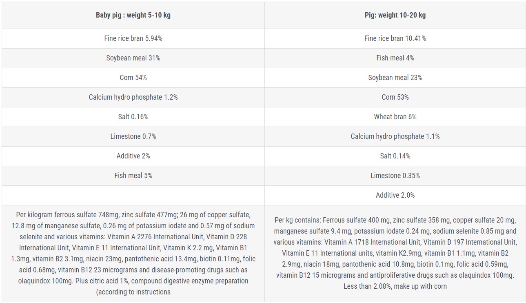Click the Additive 2% cell
This screenshot has height=303, width=526.
point(133,156)
